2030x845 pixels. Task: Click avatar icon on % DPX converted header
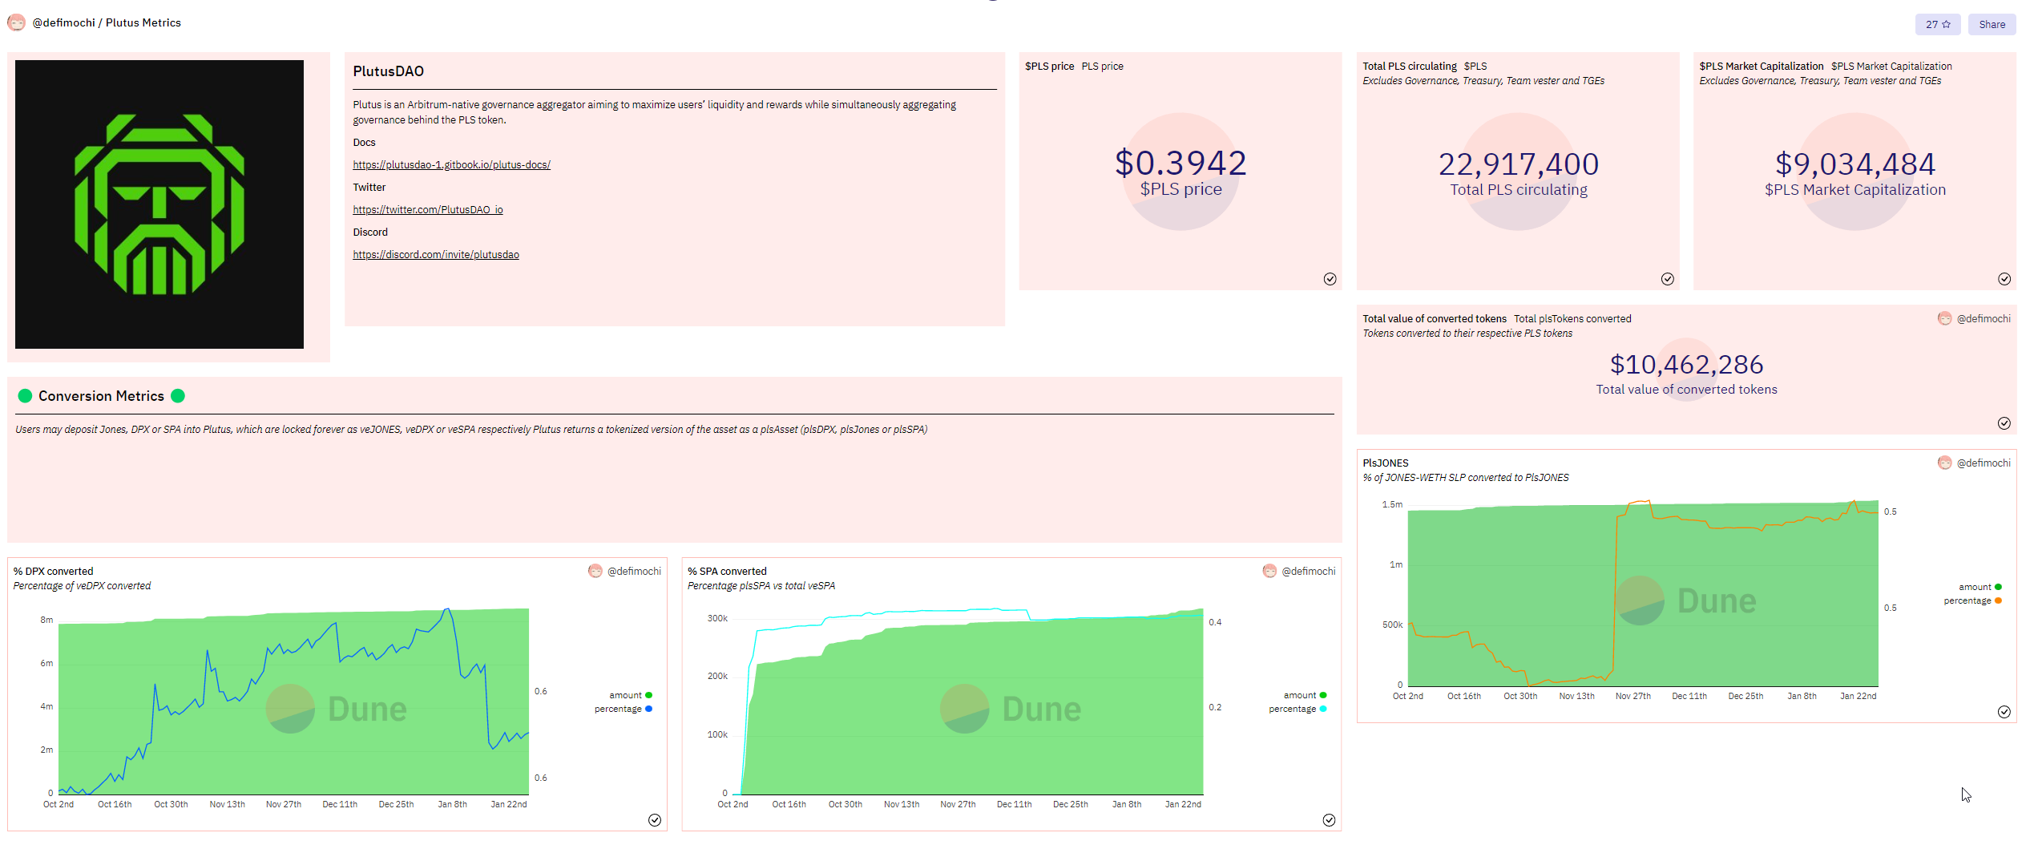coord(595,571)
